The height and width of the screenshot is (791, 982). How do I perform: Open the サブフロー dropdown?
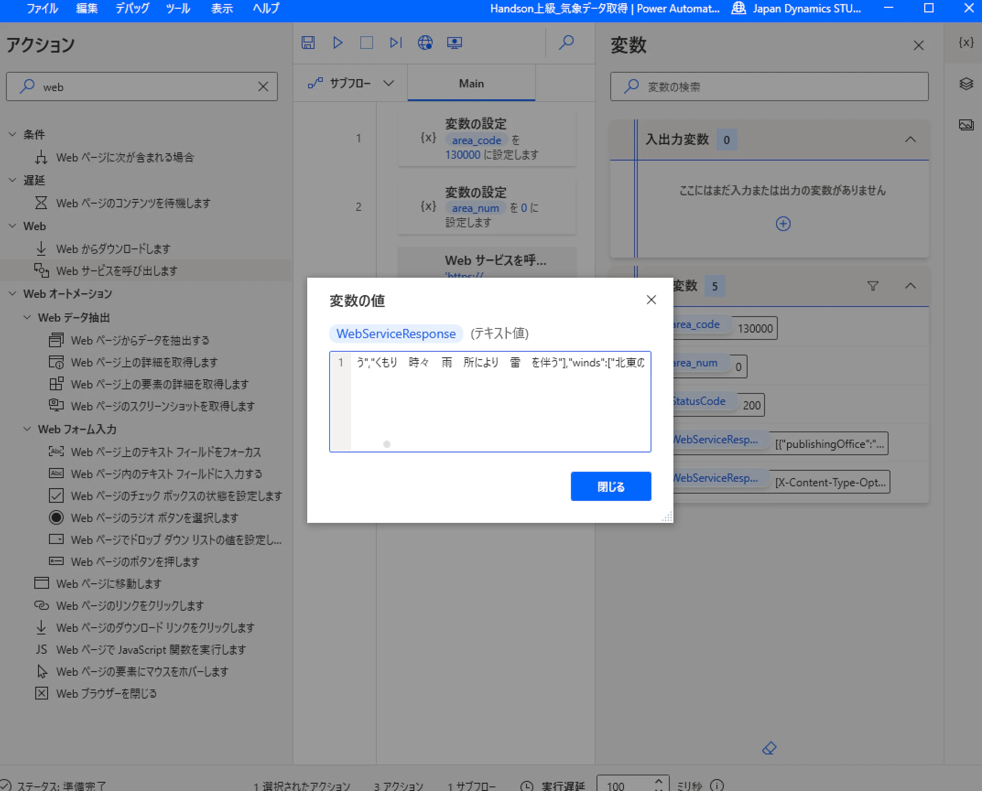[351, 83]
